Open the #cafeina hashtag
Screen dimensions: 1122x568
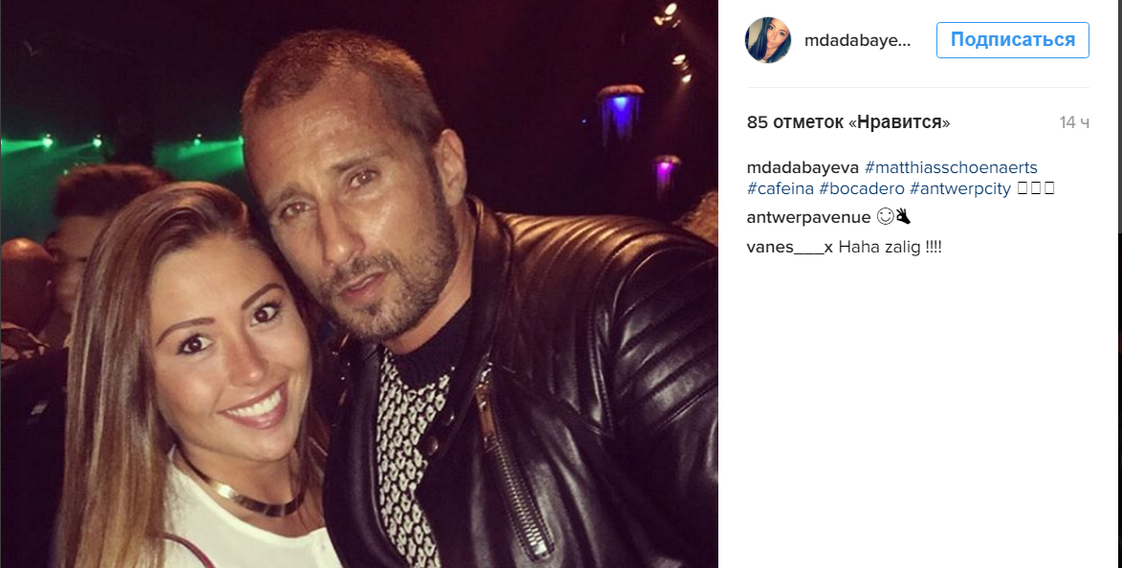click(780, 188)
